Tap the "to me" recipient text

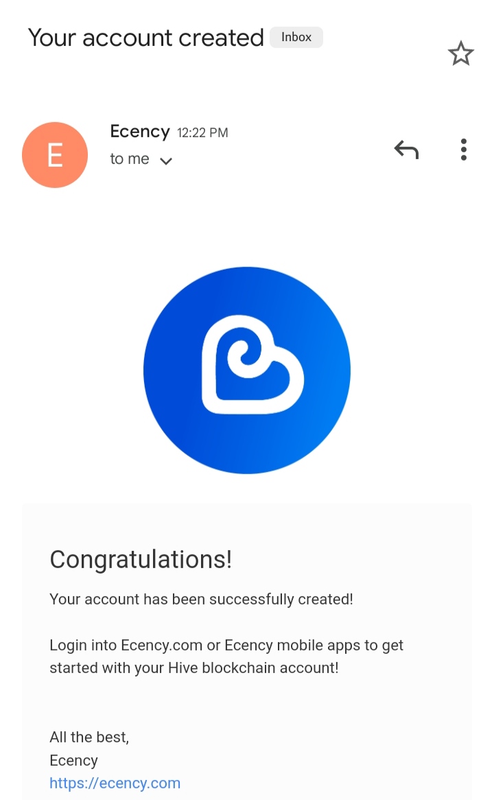pos(130,159)
